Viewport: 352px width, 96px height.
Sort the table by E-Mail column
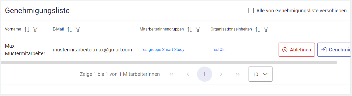[x=70, y=29]
